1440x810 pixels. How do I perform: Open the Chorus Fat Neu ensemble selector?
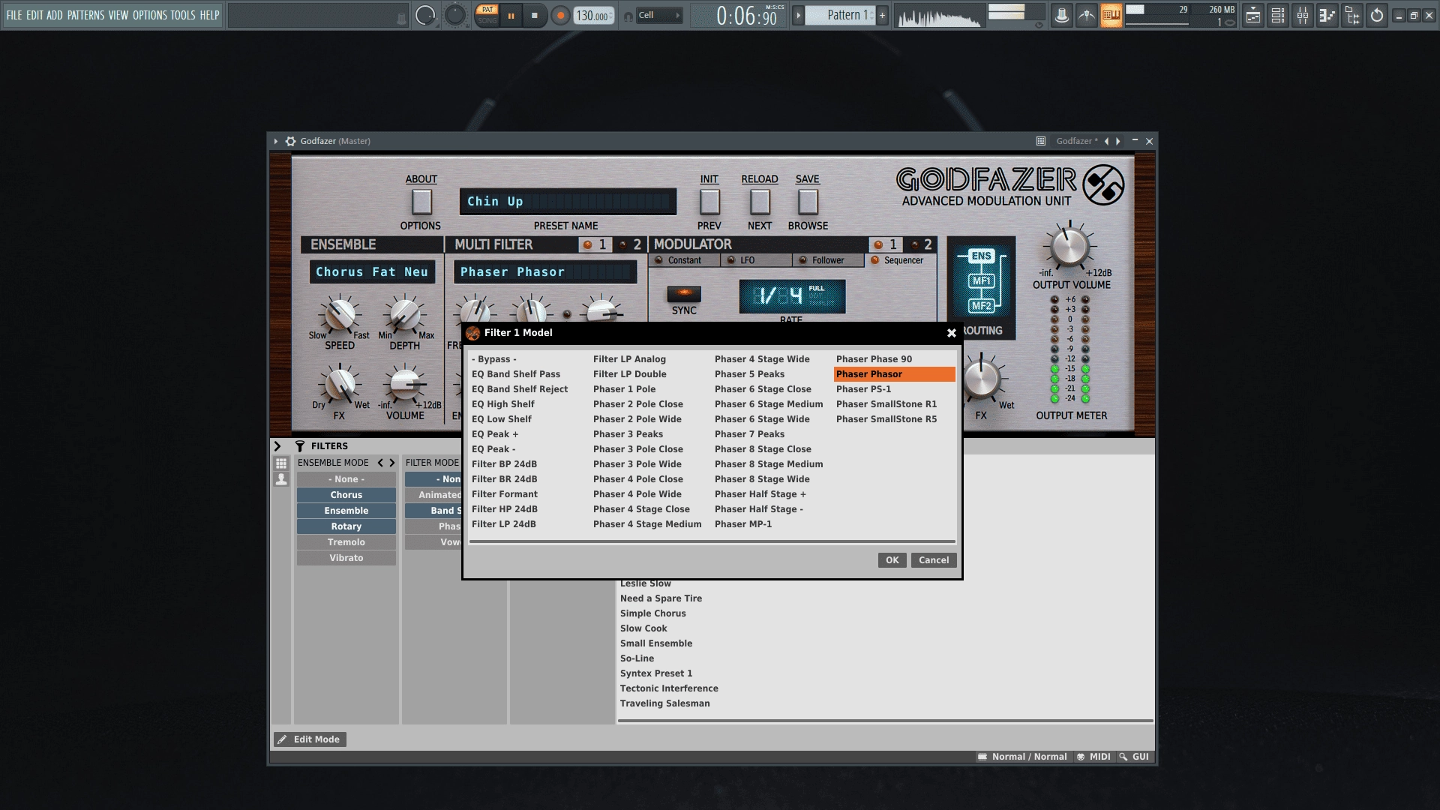pos(372,271)
